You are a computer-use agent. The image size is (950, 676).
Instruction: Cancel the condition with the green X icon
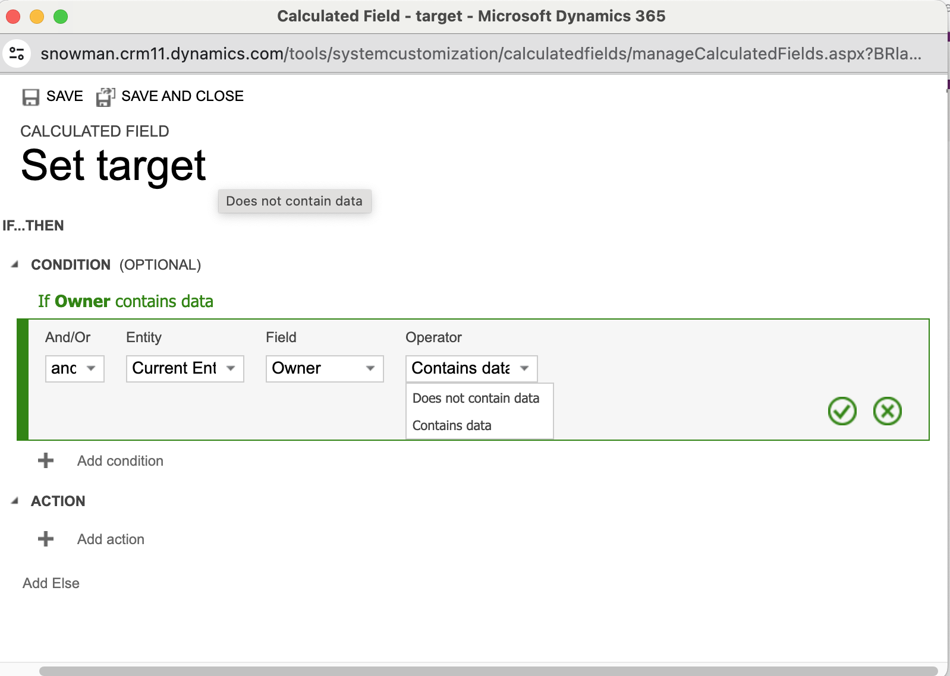887,411
